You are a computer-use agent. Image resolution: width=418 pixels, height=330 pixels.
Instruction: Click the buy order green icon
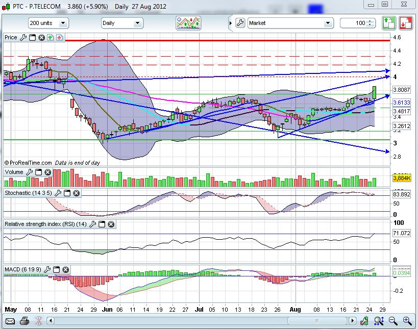point(389,23)
